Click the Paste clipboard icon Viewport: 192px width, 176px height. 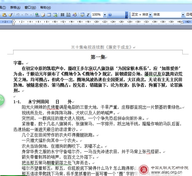5,15
